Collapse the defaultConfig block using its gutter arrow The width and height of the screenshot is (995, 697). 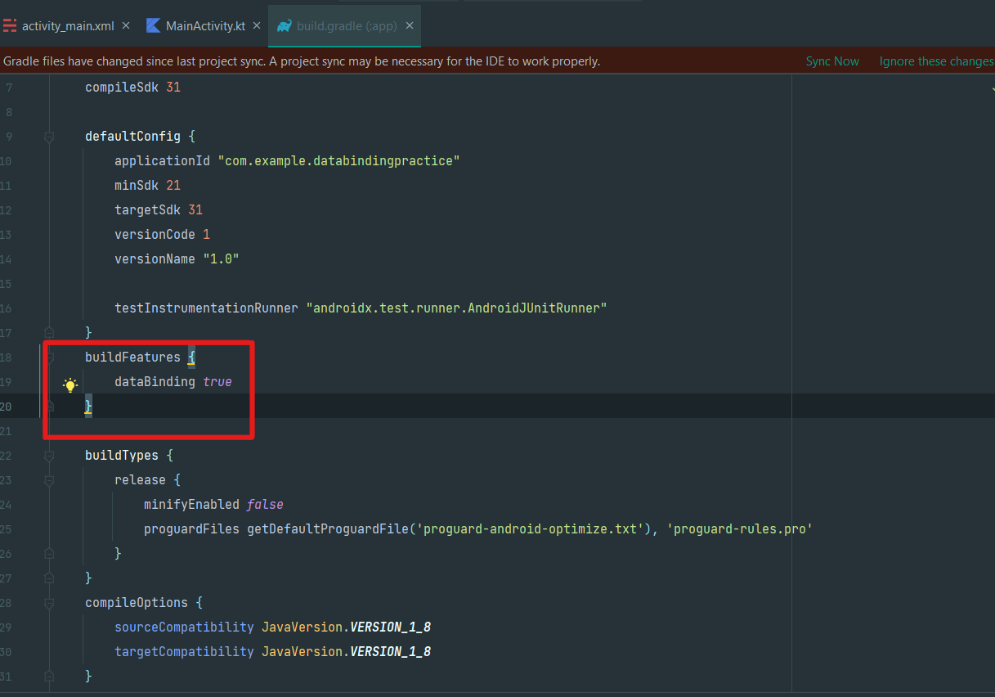pyautogui.click(x=48, y=136)
